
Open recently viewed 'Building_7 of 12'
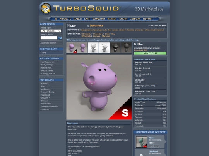click(x=48, y=74)
